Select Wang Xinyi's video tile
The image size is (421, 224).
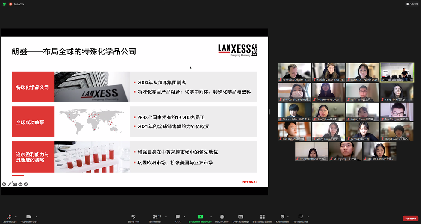pos(328,131)
